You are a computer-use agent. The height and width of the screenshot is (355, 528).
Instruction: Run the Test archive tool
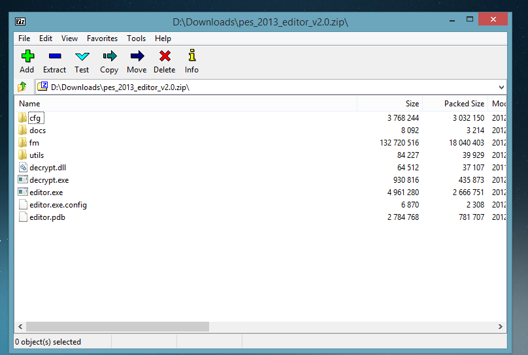coord(82,56)
